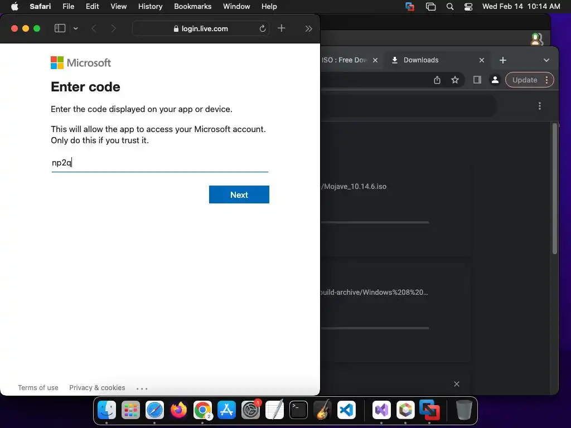Open Google Chrome from the Dock
This screenshot has height=428, width=571.
(202, 410)
